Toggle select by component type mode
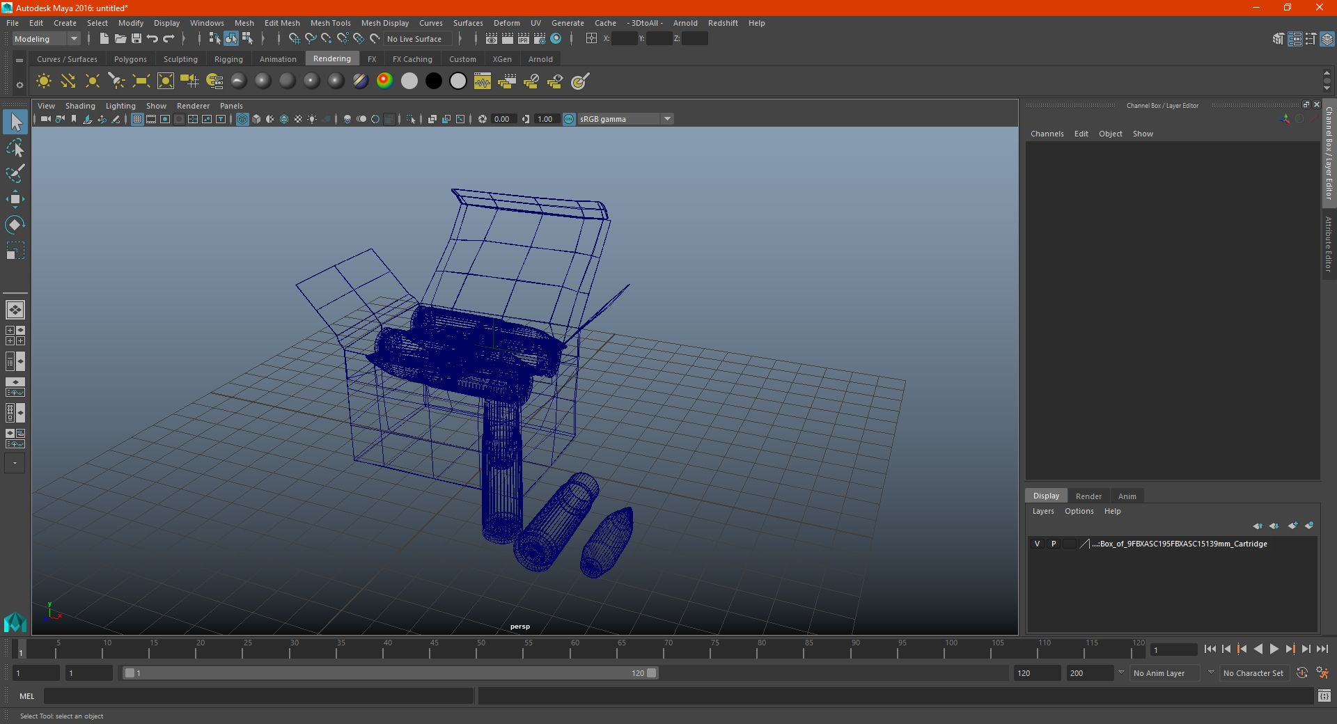This screenshot has height=724, width=1337. pyautogui.click(x=247, y=39)
